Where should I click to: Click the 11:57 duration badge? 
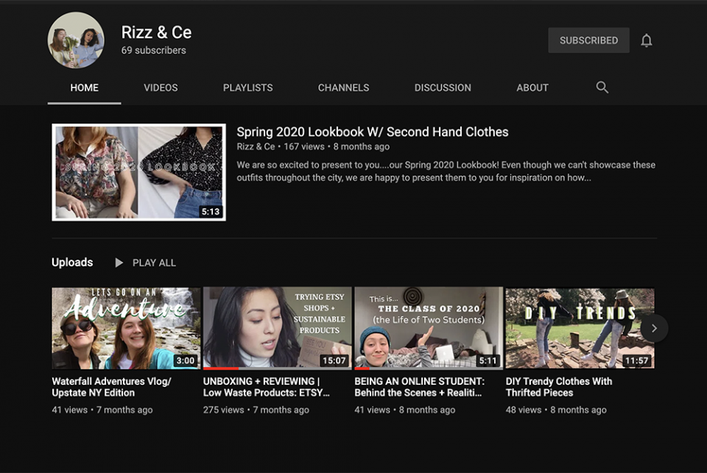[x=636, y=360]
